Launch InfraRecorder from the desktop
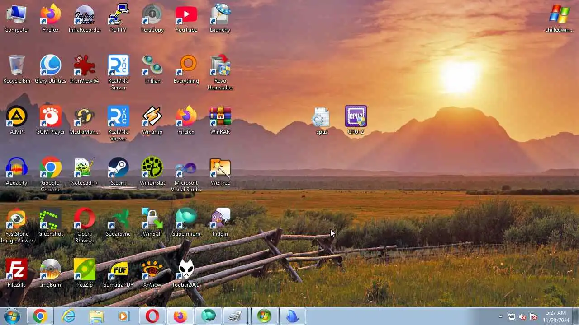 click(x=85, y=19)
